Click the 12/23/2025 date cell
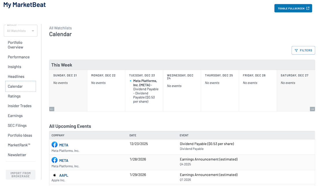The image size is (318, 186). pyautogui.click(x=139, y=144)
